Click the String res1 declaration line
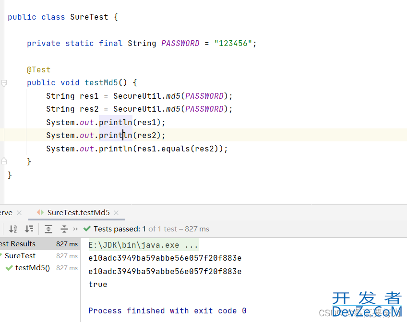 139,96
